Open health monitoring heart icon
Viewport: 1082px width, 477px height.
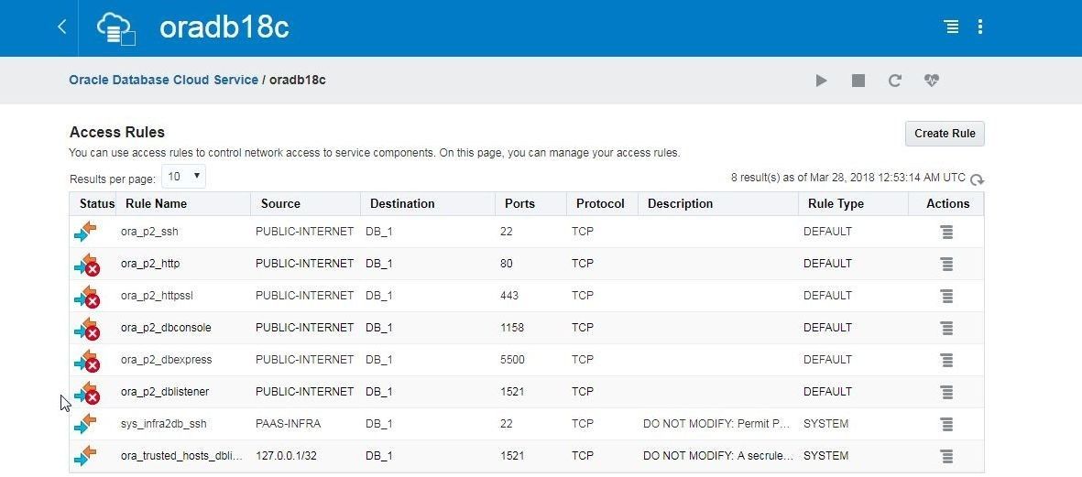click(932, 81)
